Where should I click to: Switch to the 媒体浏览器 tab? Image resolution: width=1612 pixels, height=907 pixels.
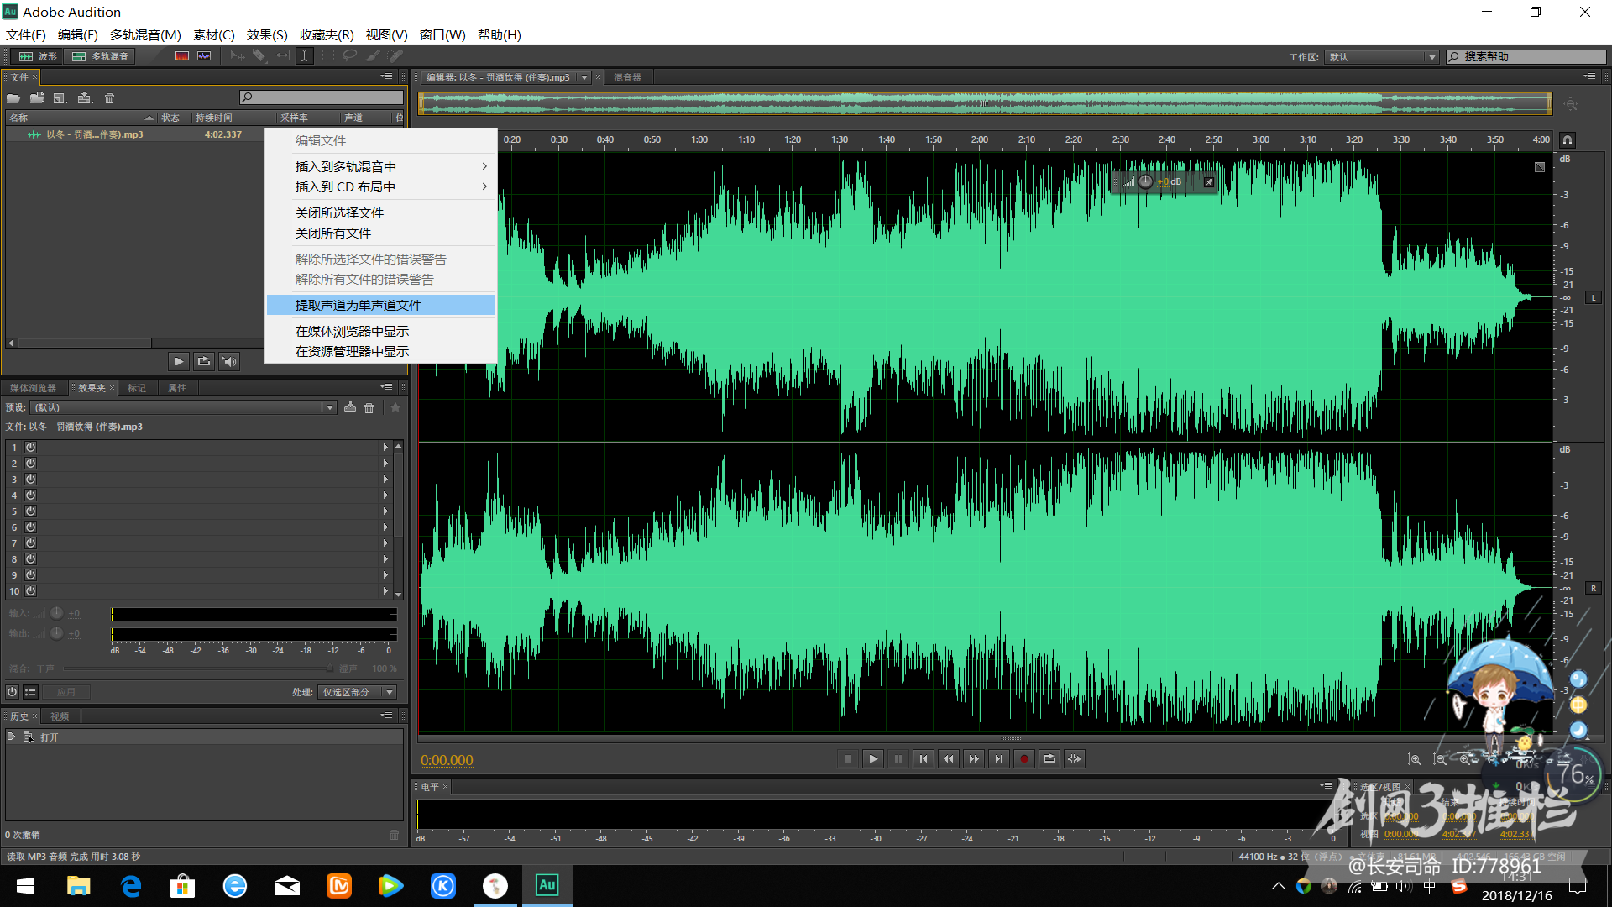click(x=34, y=388)
